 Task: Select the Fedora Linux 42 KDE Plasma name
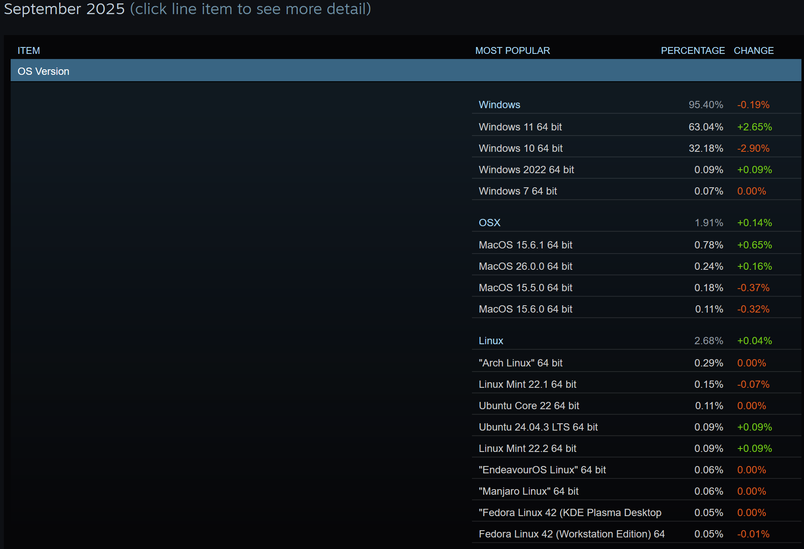[x=570, y=513]
